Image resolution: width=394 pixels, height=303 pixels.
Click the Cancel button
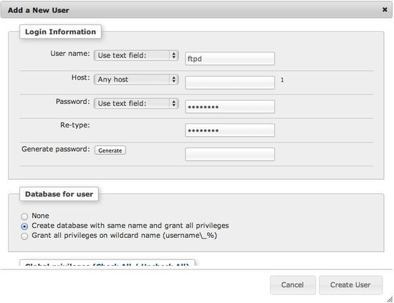pos(293,285)
